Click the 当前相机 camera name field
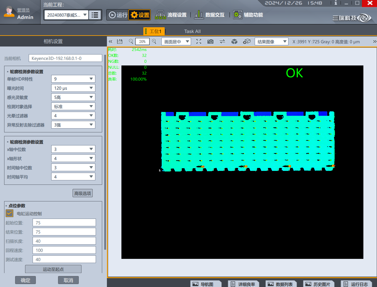Viewport: 377px width, 287px height. point(65,58)
